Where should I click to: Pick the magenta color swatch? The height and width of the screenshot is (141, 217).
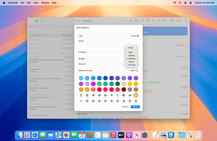pyautogui.click(x=93, y=84)
